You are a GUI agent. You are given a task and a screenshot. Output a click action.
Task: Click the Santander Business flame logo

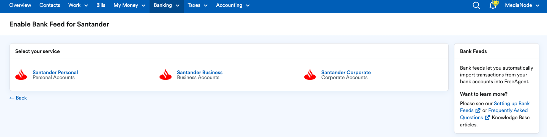pyautogui.click(x=166, y=75)
